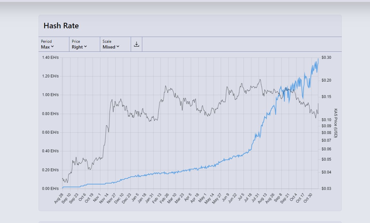Click the $0.03 price axis label

326,188
